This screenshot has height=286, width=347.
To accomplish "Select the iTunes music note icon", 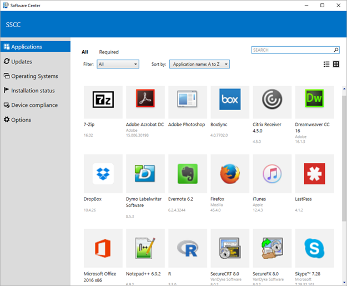I will 272,174.
